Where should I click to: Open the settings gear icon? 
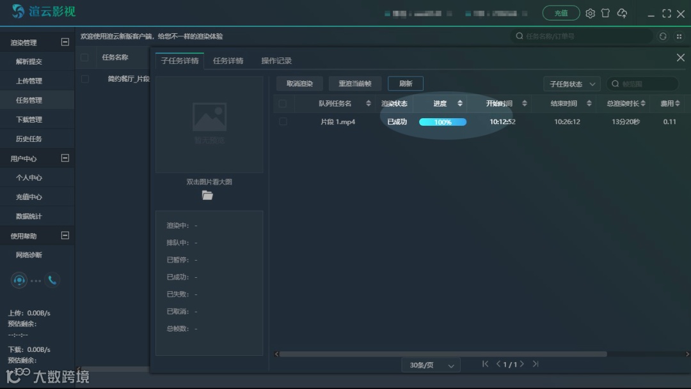coord(590,13)
